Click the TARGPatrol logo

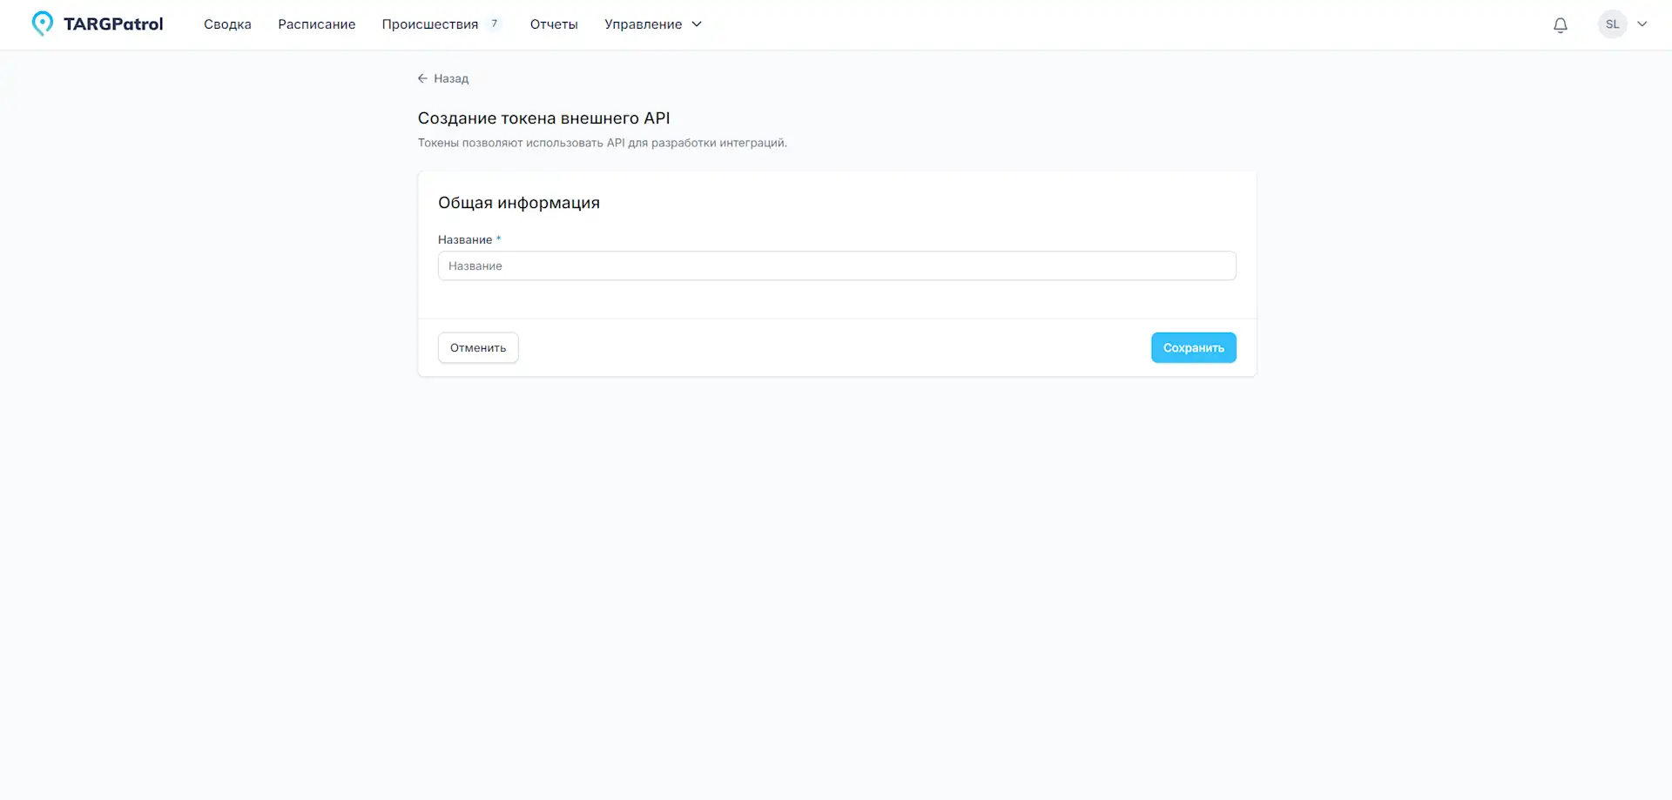[x=98, y=24]
